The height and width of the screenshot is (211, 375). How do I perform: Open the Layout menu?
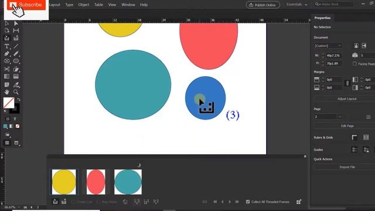pos(54,5)
